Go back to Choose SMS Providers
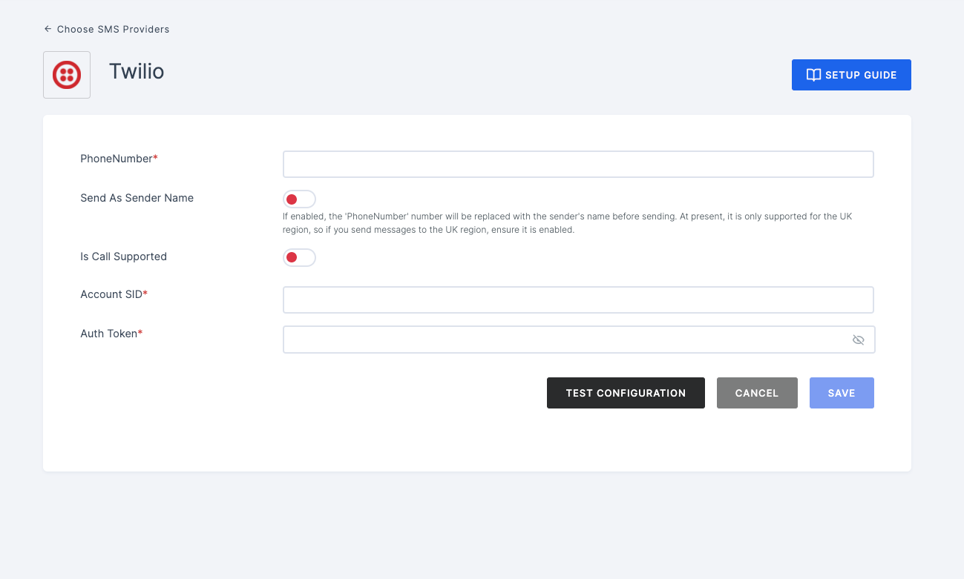This screenshot has width=964, height=579. 107,29
